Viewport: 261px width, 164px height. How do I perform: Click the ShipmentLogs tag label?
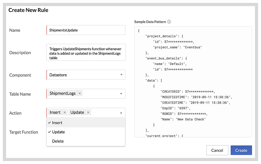(x=63, y=93)
